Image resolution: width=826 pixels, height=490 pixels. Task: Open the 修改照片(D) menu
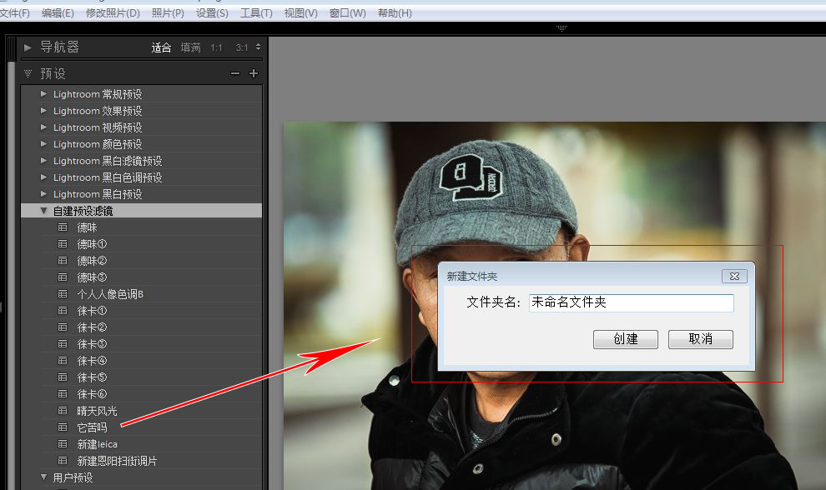tap(113, 13)
